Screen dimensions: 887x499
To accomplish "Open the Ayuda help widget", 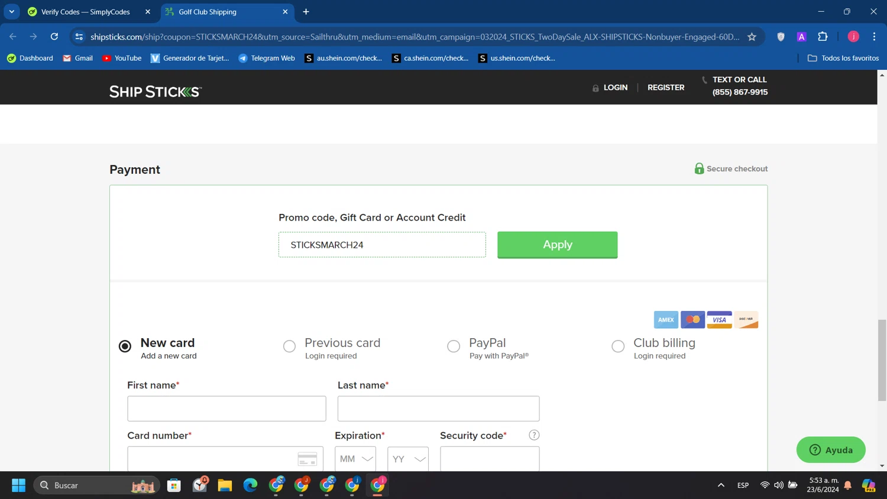I will [x=831, y=450].
